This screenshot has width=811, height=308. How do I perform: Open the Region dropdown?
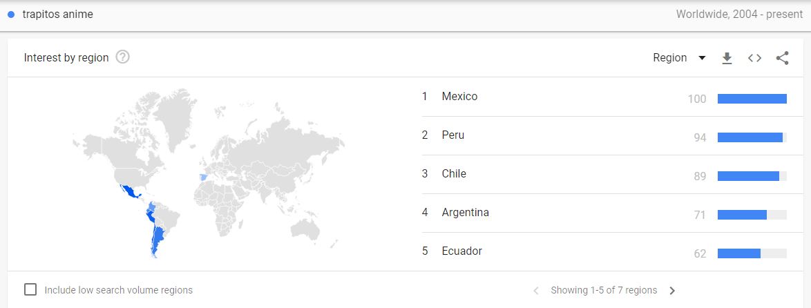[x=670, y=58]
